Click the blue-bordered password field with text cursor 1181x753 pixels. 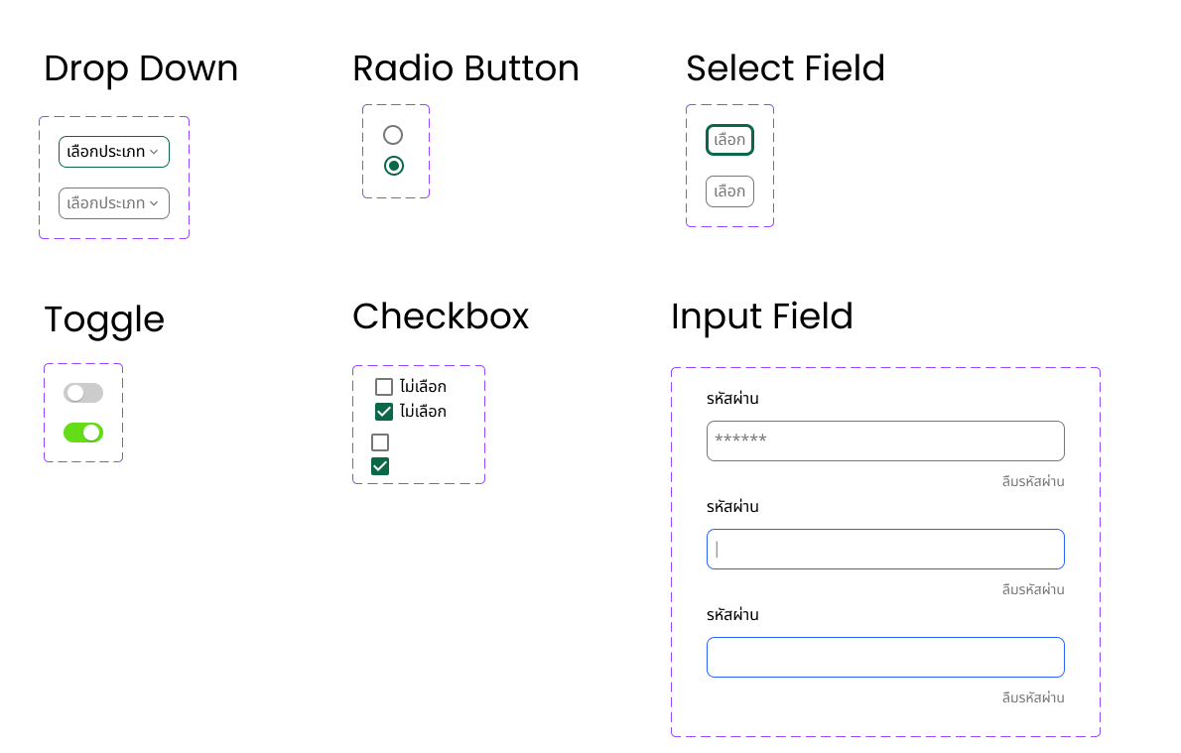[885, 549]
